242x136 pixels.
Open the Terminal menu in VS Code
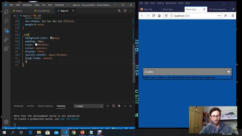point(59,5)
